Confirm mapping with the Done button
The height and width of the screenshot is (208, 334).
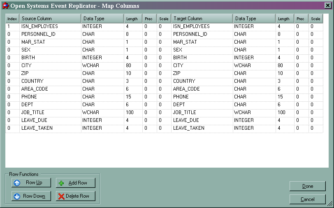click(x=307, y=186)
